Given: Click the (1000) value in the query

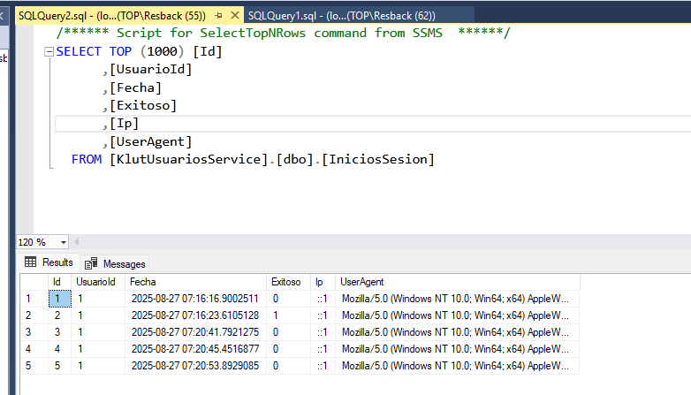Looking at the screenshot, I should pos(162,51).
